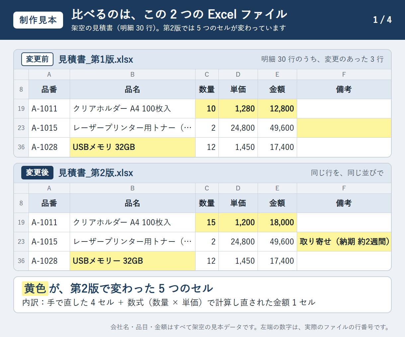Click the heading 第2版で変わった 5 つのセル
This screenshot has width=405, height=337.
(x=141, y=288)
